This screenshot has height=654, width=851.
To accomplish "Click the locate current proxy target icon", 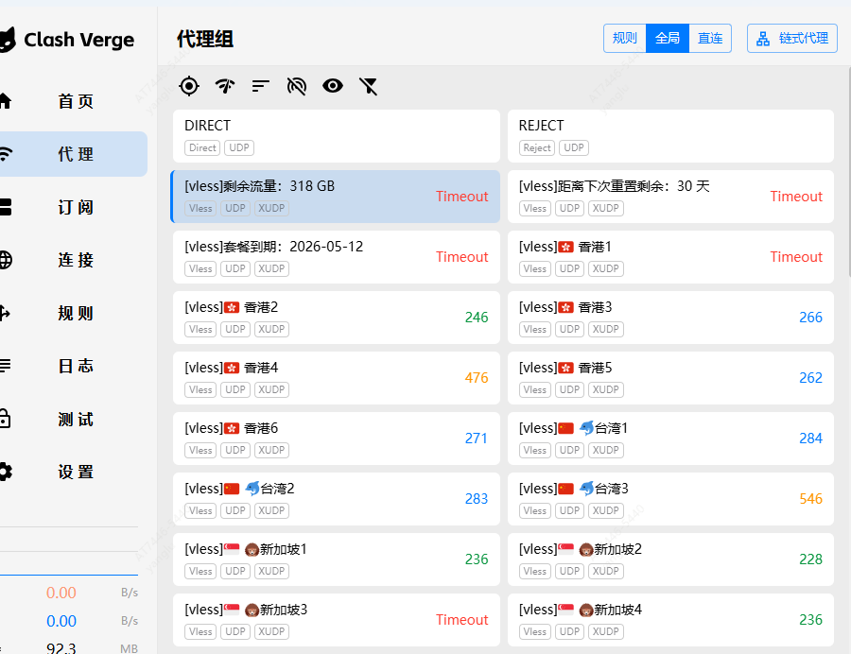I will [x=189, y=86].
